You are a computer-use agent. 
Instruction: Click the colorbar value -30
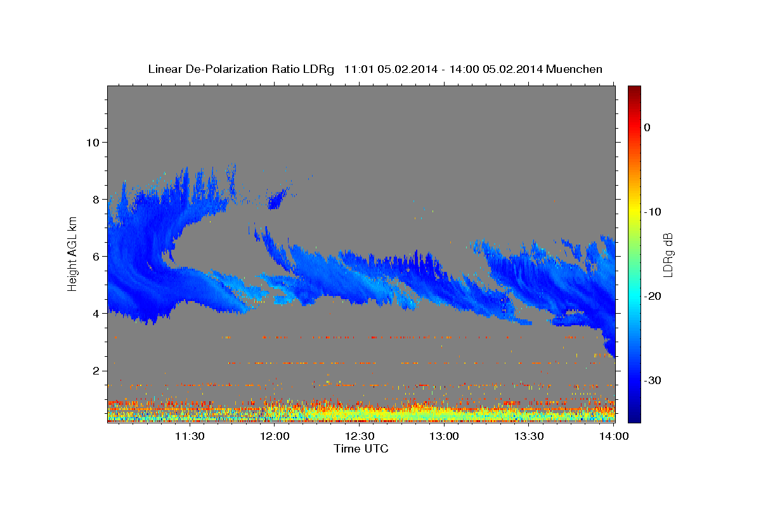pos(653,380)
